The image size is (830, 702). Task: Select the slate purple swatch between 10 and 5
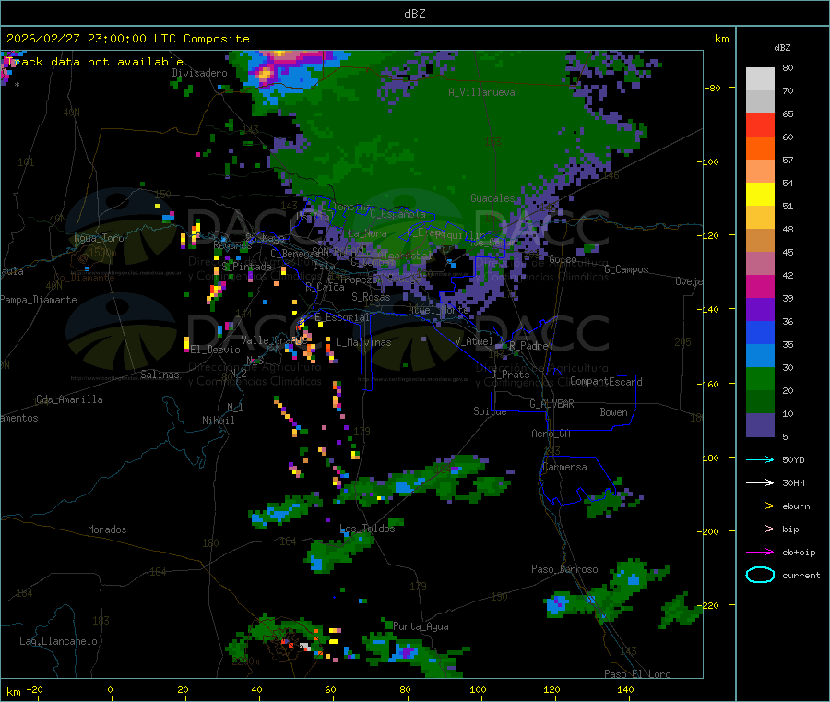(x=760, y=425)
